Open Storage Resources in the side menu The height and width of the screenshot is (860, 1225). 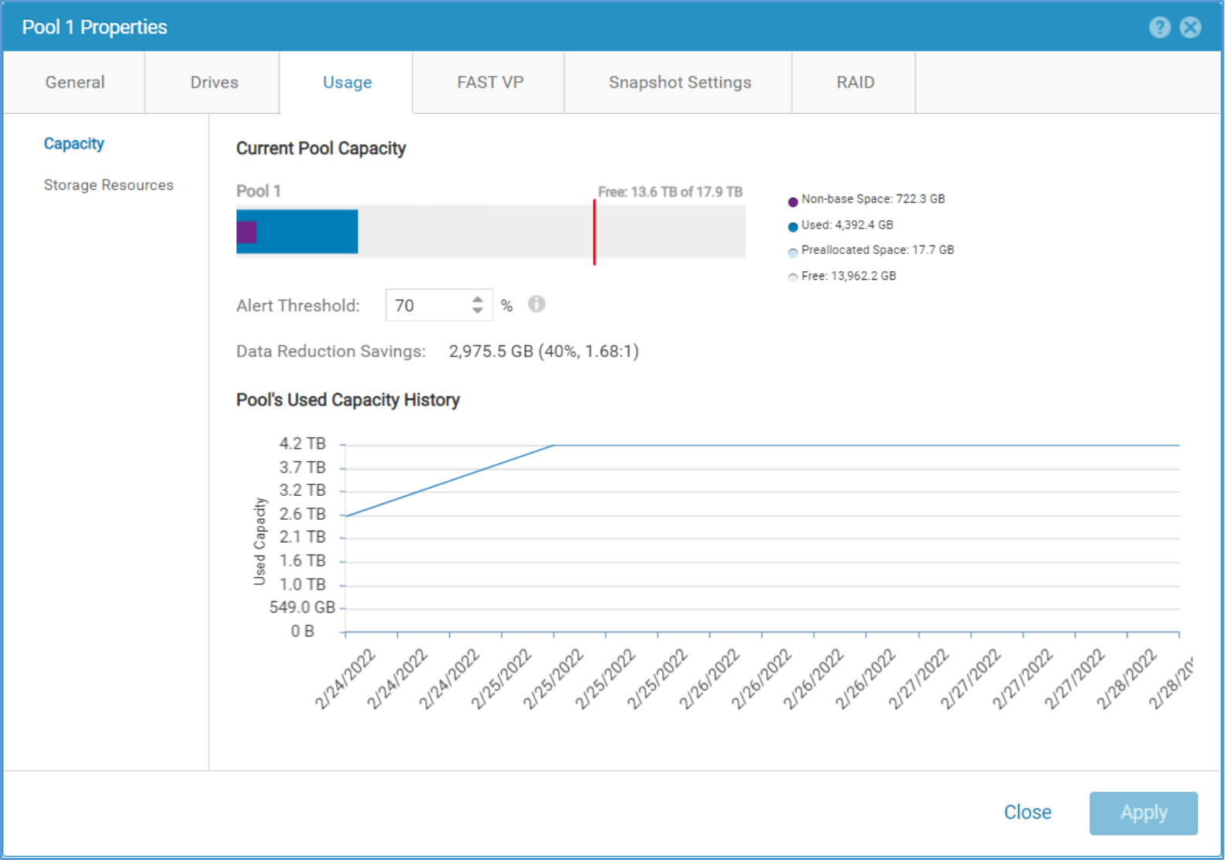coord(108,185)
